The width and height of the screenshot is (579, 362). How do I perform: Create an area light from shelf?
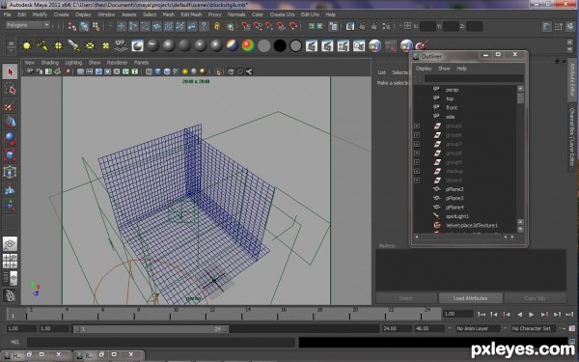click(x=90, y=45)
